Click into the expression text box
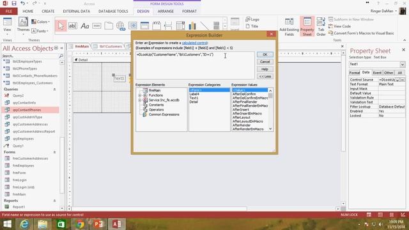 (x=195, y=65)
